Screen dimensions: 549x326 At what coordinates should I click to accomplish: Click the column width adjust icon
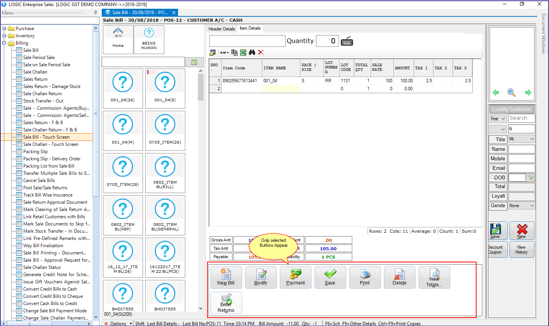pyautogui.click(x=224, y=53)
